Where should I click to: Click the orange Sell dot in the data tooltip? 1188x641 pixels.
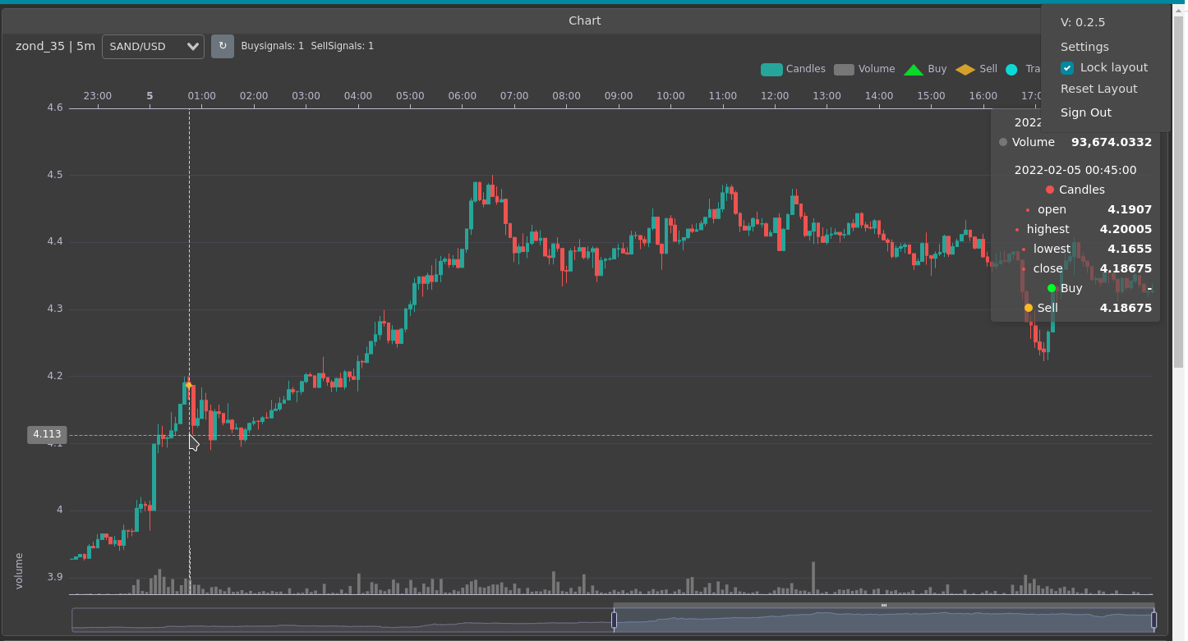pyautogui.click(x=1028, y=307)
